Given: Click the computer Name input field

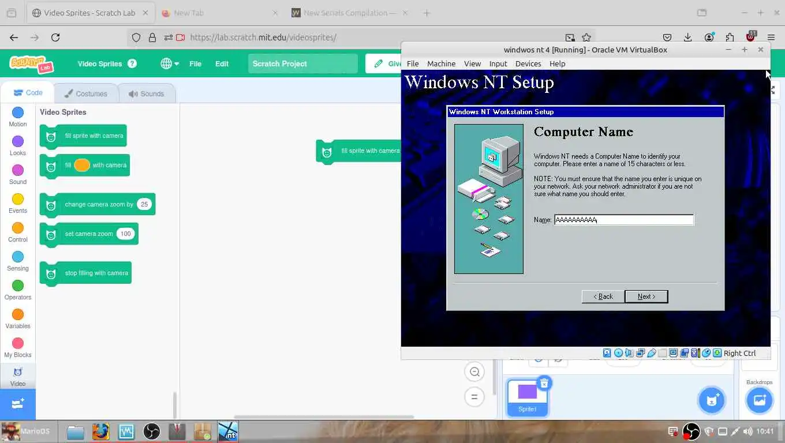Looking at the screenshot, I should coord(624,220).
